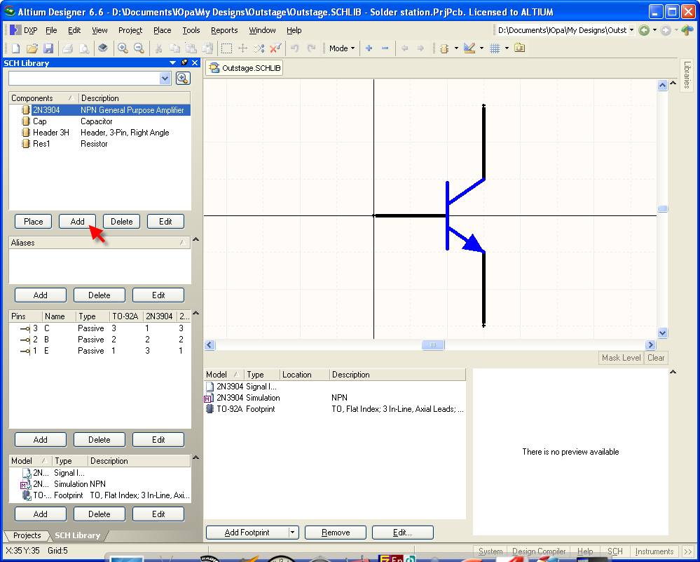700x562 pixels.
Task: Create a new document from the toolbar
Action: pyautogui.click(x=16, y=48)
